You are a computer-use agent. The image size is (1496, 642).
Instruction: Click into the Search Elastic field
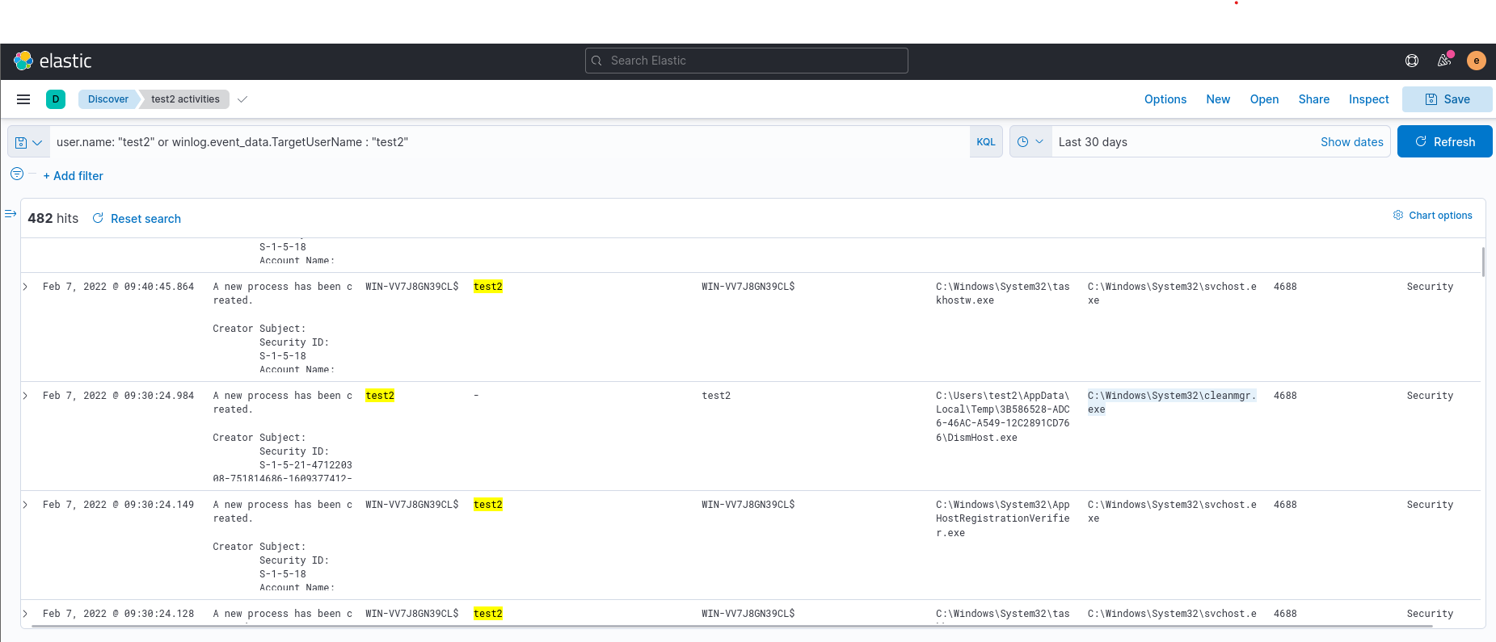[x=746, y=61]
